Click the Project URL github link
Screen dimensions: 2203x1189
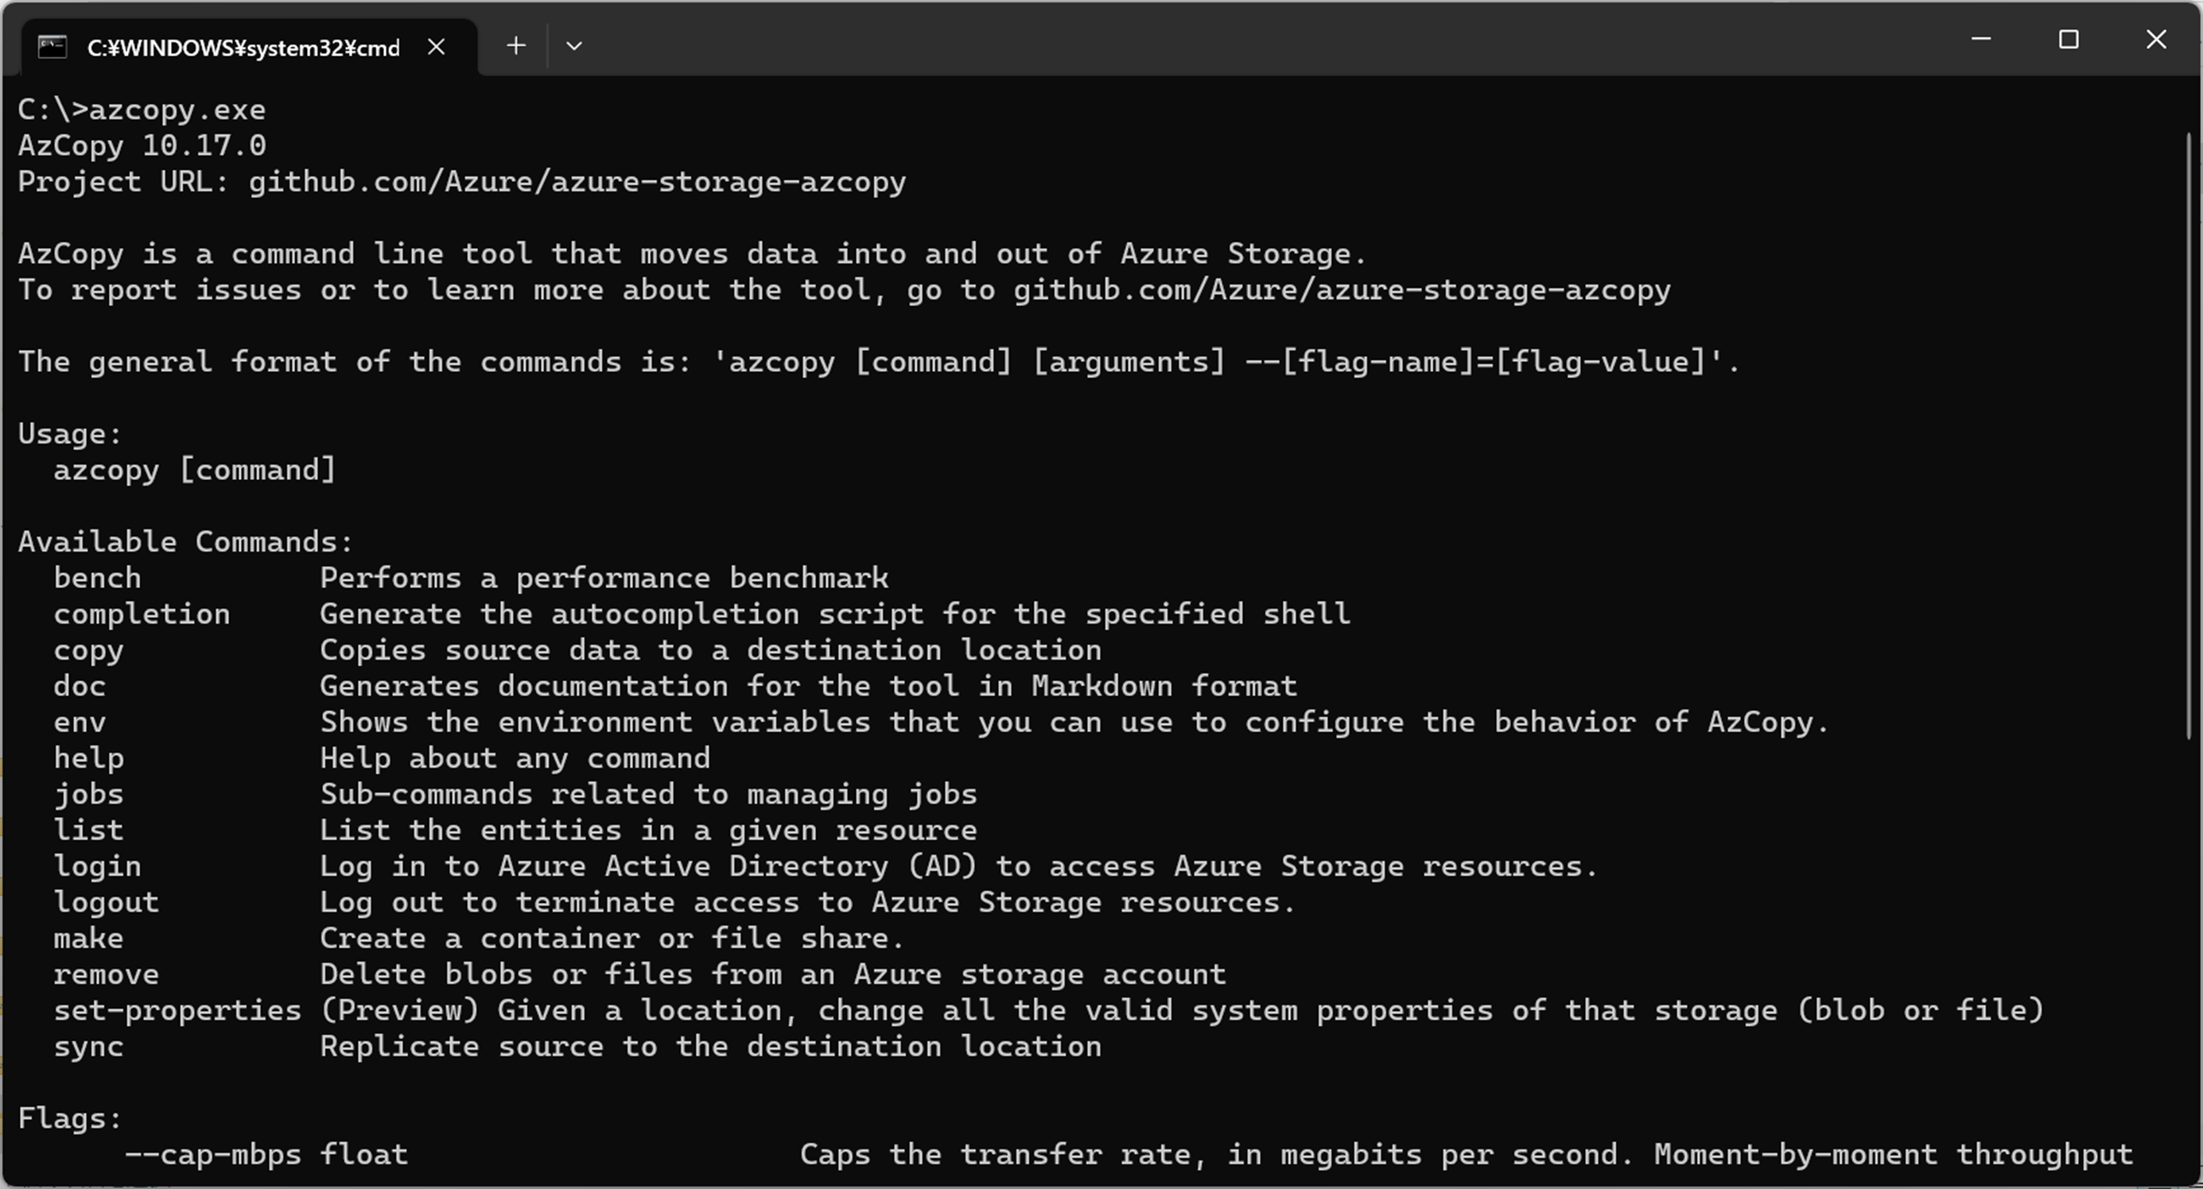tap(577, 181)
